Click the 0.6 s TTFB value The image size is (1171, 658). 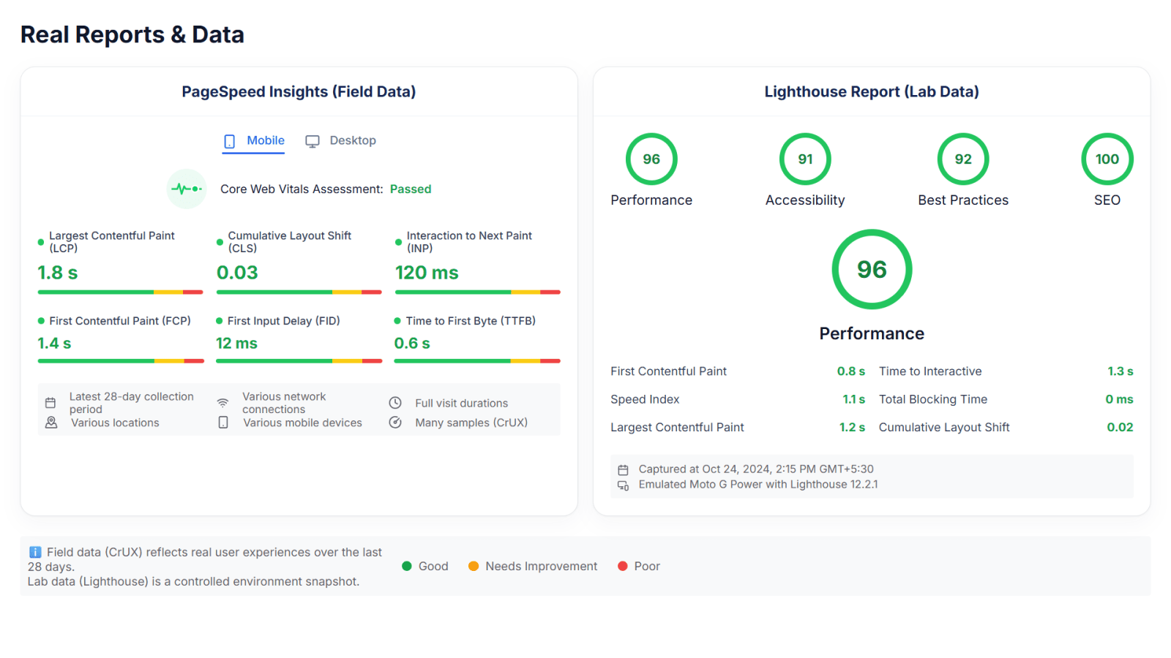412,343
